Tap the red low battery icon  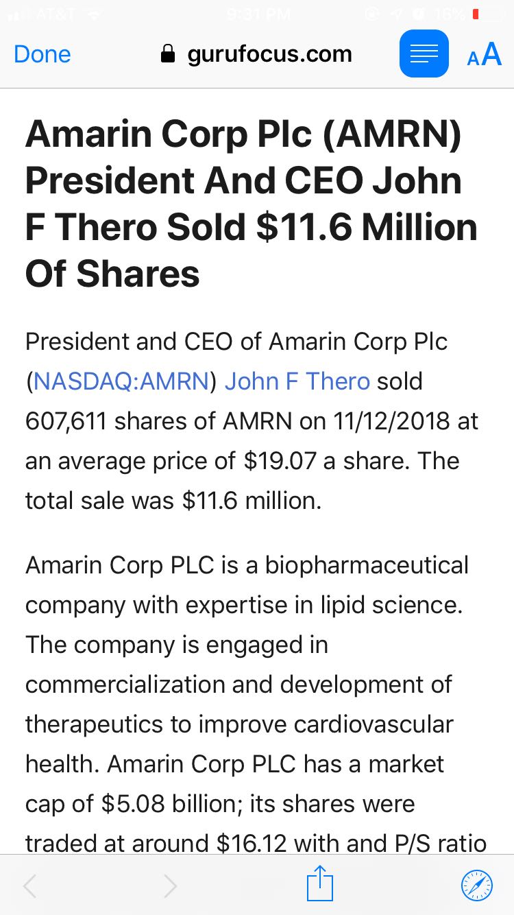click(487, 14)
